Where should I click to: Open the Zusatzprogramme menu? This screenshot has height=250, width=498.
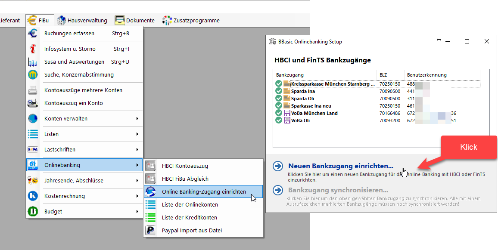[x=190, y=21]
